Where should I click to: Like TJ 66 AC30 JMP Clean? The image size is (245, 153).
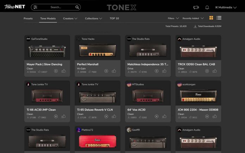(63, 116)
